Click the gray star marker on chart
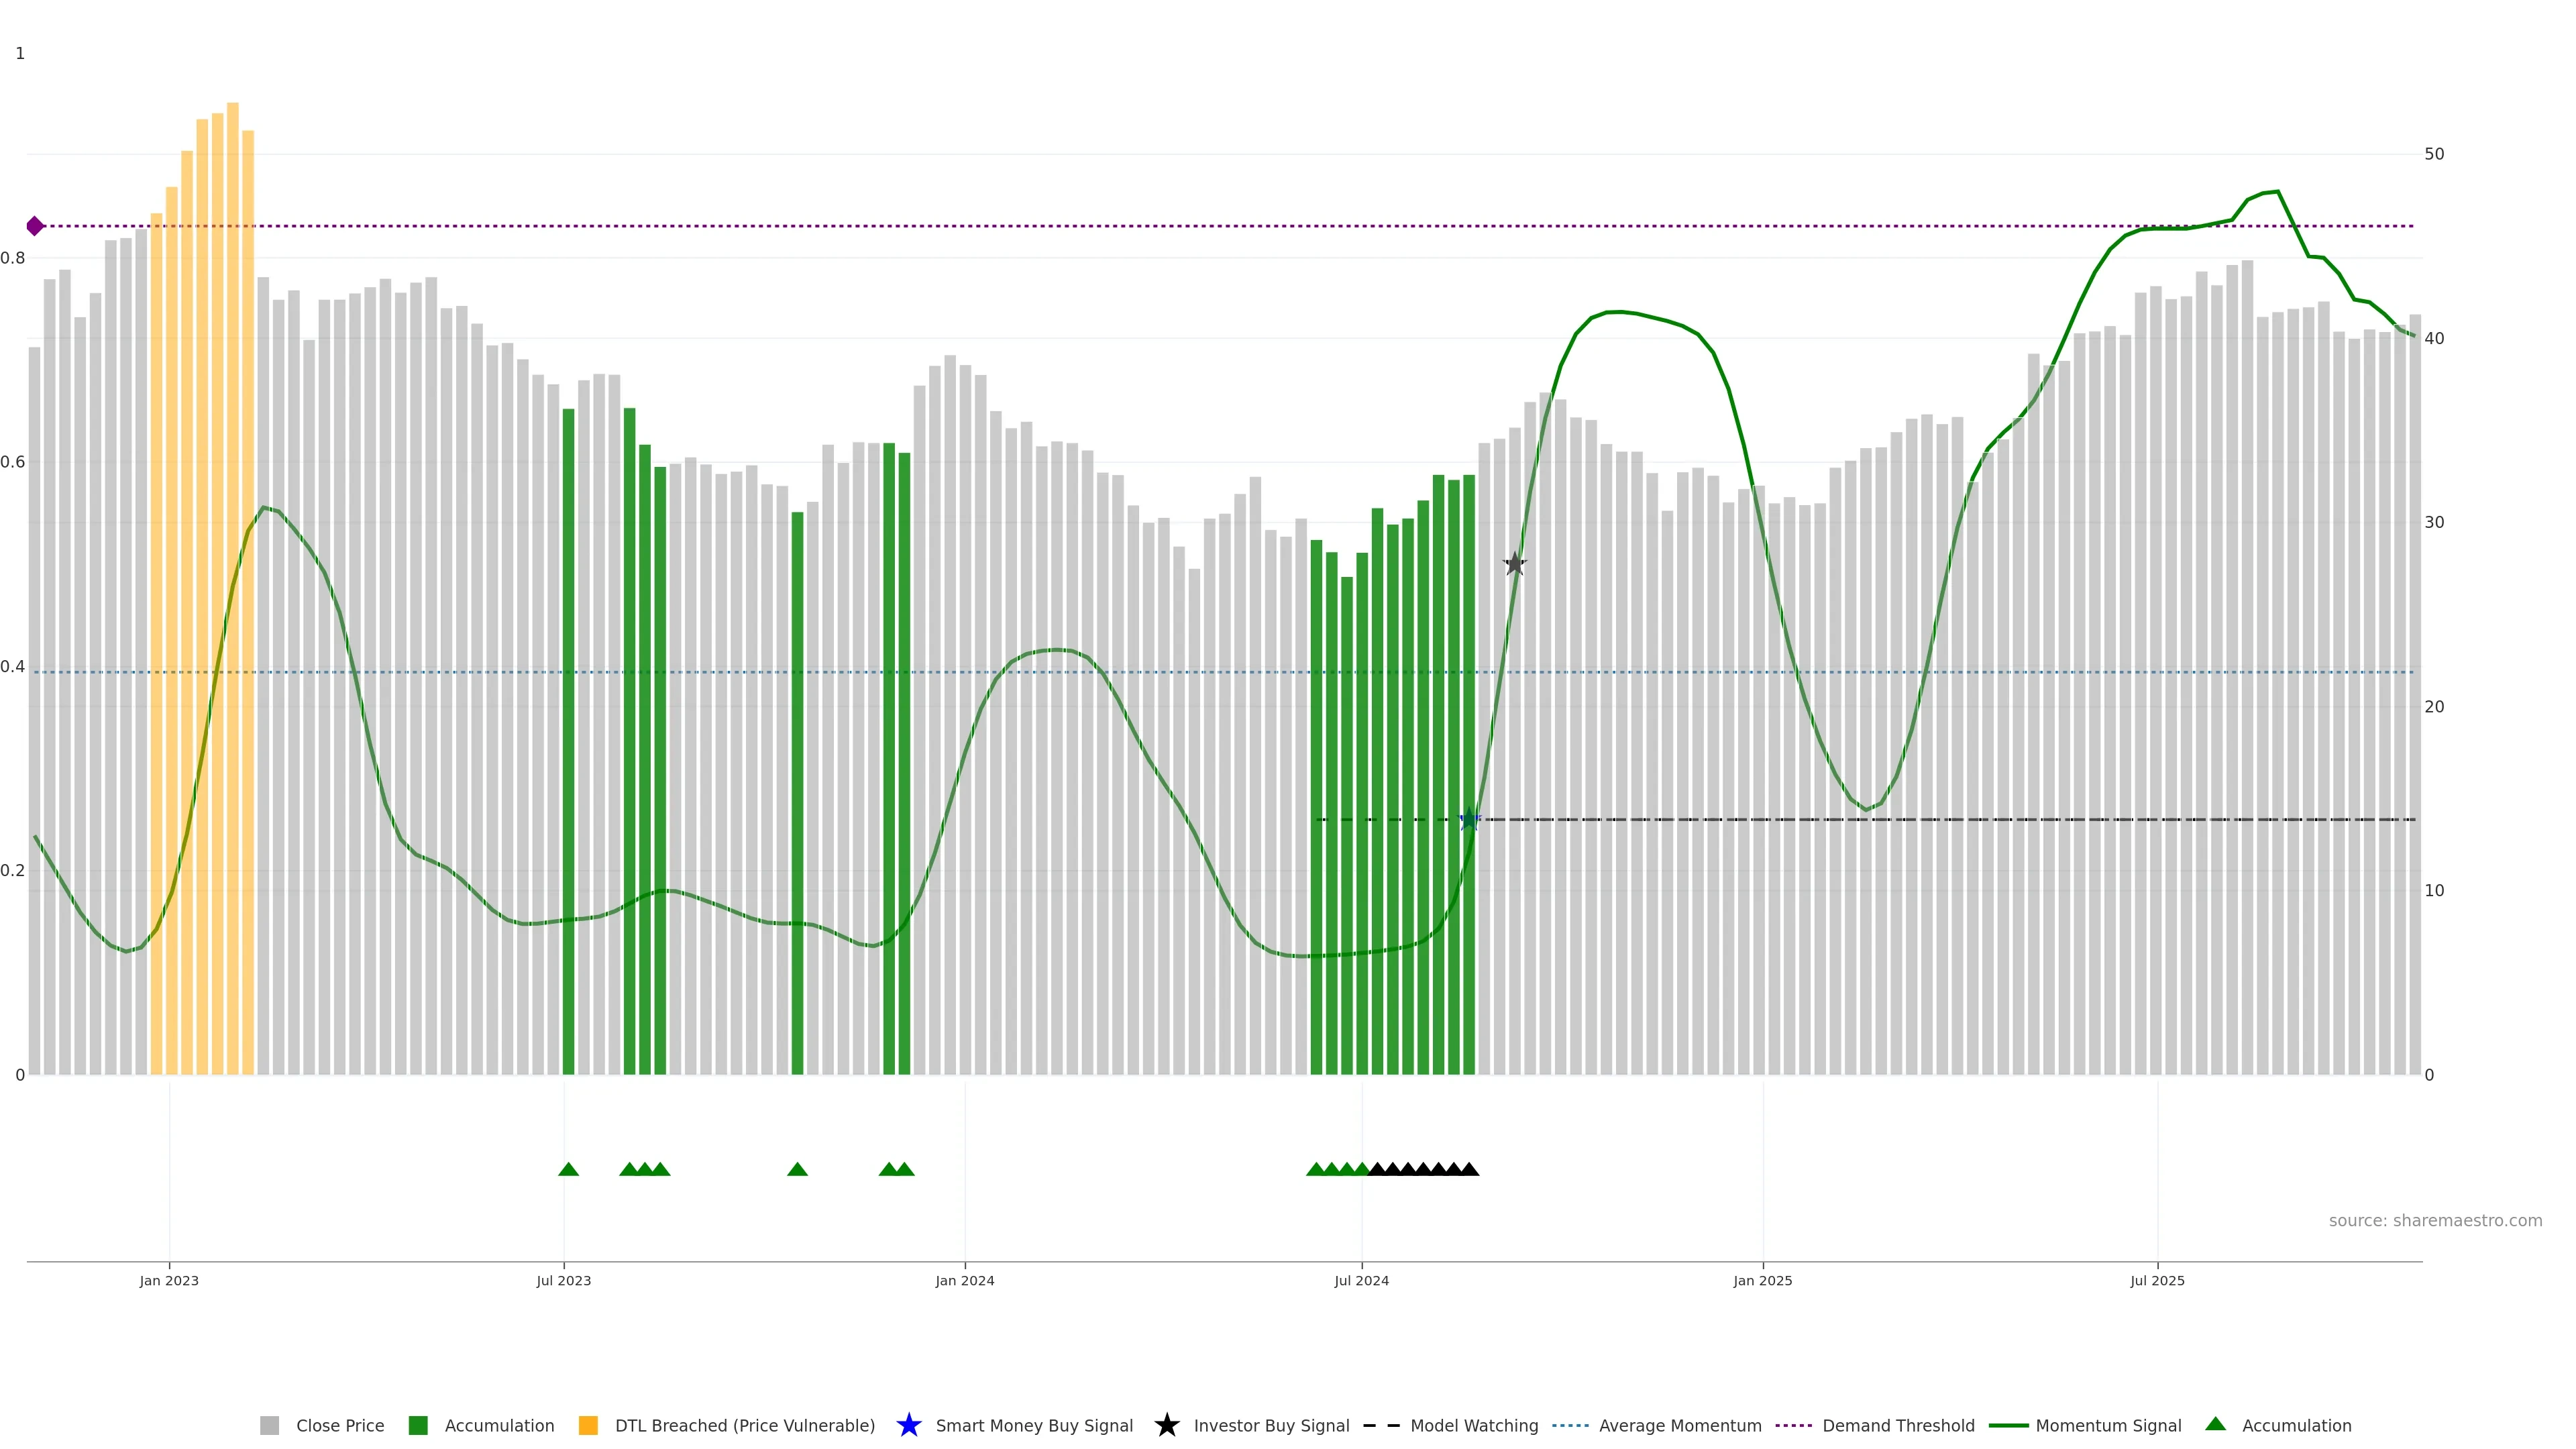 coord(1514,564)
